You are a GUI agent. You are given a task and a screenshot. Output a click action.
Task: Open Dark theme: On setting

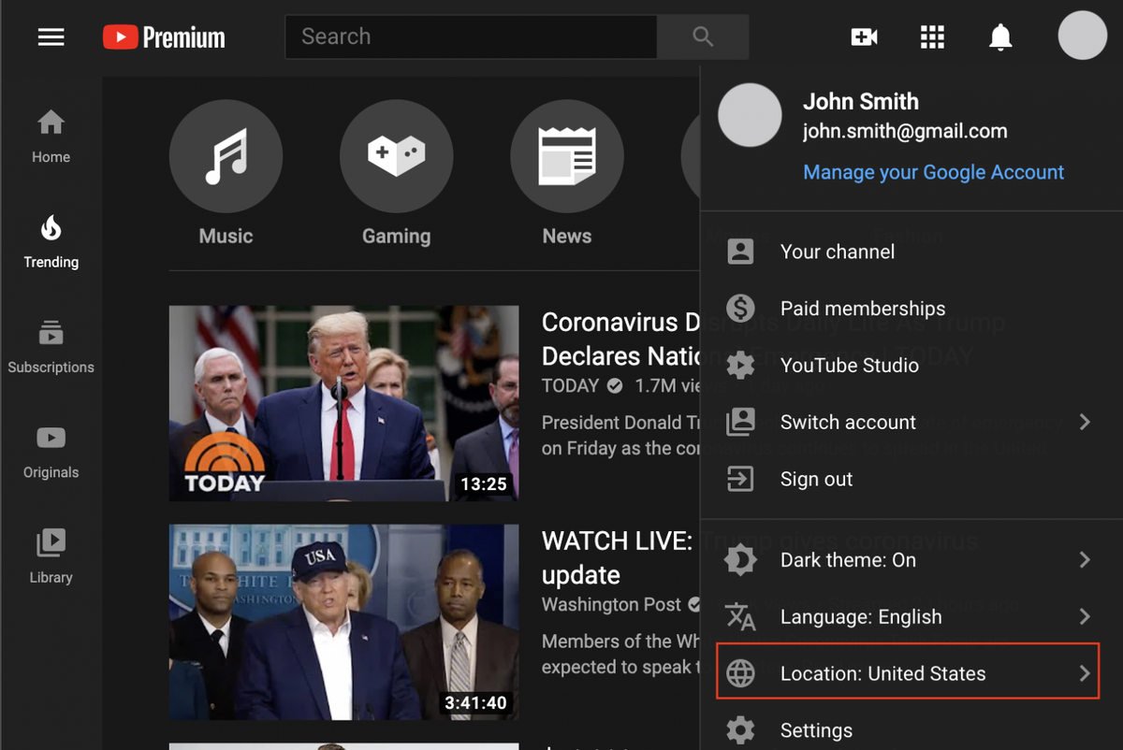coord(912,560)
